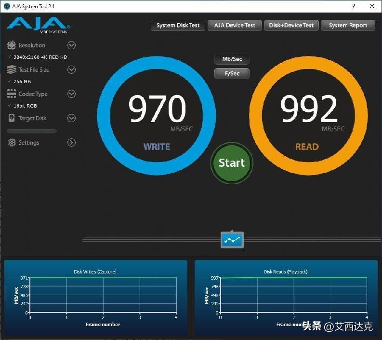Expand the Resolution dropdown arrow
This screenshot has height=340, width=382.
71,45
